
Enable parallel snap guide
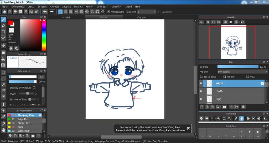click(65, 12)
